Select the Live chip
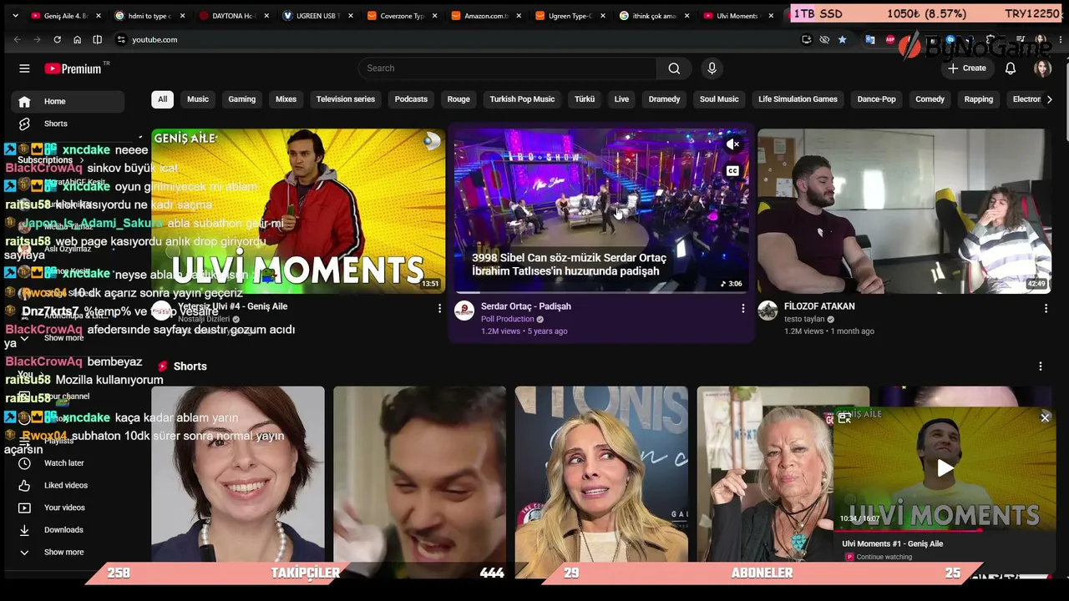The height and width of the screenshot is (601, 1069). pos(621,99)
